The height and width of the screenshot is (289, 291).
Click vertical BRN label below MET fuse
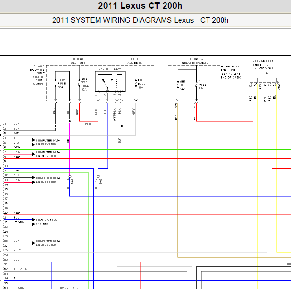[x=176, y=117]
